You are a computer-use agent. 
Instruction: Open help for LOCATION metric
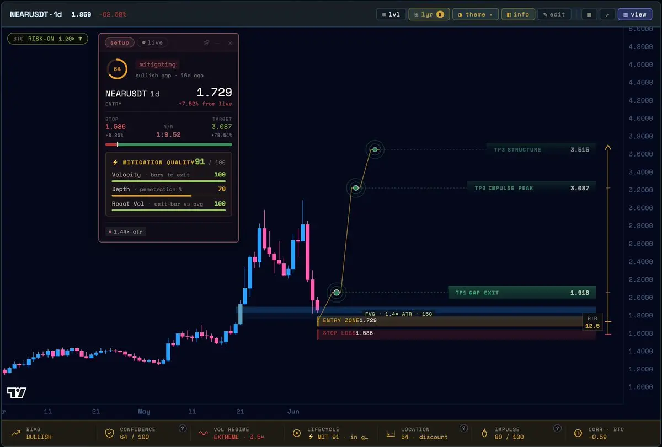[464, 428]
